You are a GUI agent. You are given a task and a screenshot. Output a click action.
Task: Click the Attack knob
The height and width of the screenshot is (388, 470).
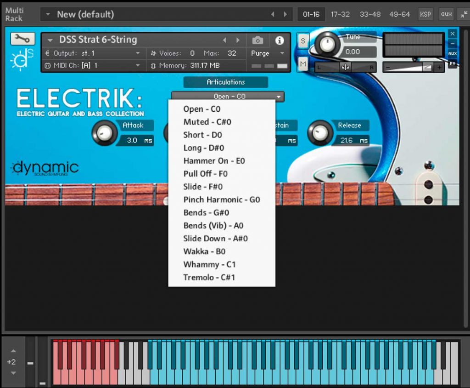click(x=104, y=133)
